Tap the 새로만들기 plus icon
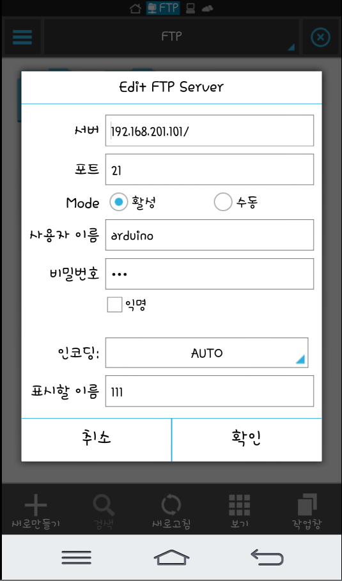Viewport: 342px width, 581px height. tap(36, 506)
